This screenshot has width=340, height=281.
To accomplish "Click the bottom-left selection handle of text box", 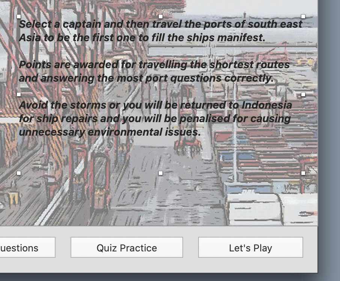I will click(x=19, y=173).
